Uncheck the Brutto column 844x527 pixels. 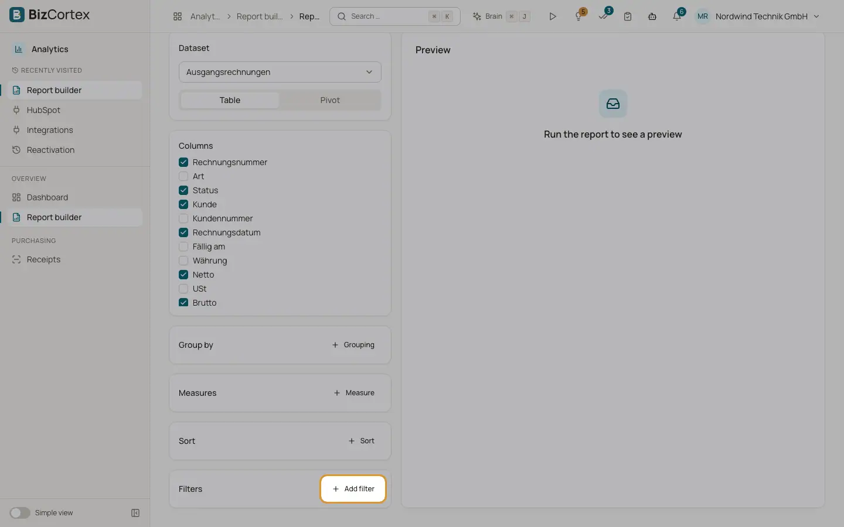183,303
